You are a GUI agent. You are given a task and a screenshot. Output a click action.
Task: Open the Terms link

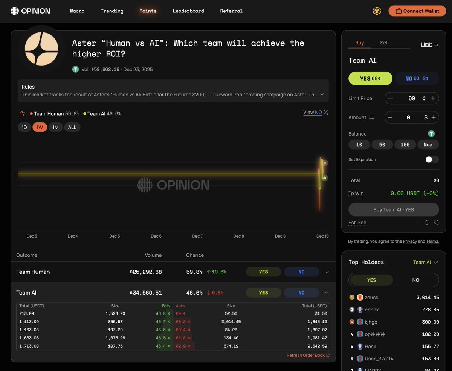click(x=433, y=241)
